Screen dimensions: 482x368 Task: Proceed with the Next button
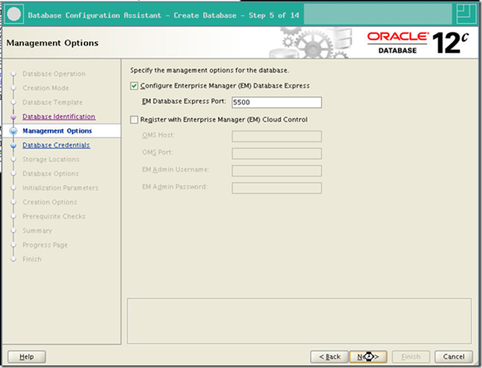pos(368,356)
